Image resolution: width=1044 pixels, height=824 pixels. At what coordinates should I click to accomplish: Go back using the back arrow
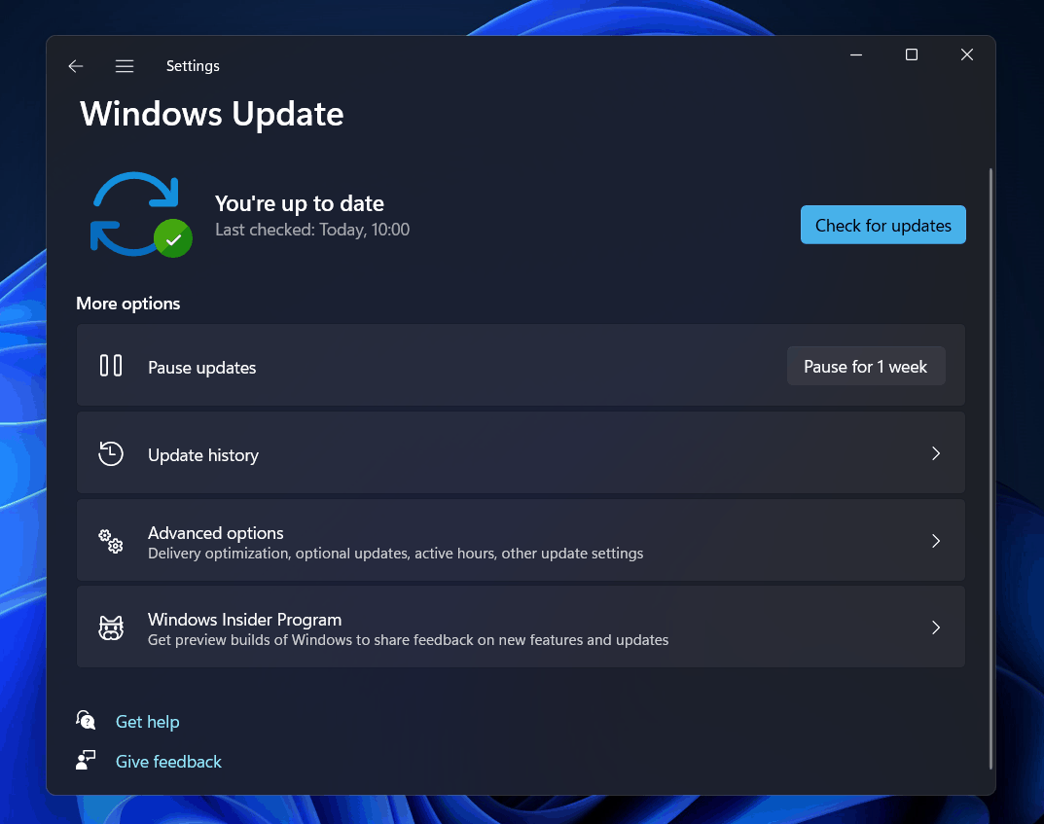pyautogui.click(x=76, y=66)
